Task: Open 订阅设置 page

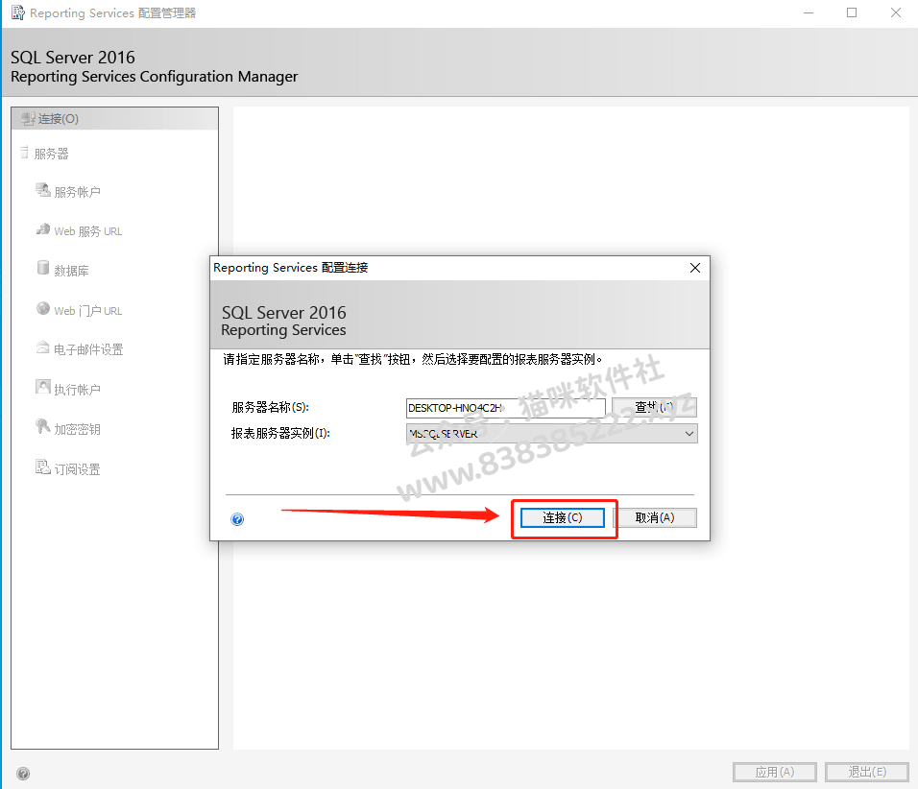Action: [77, 468]
